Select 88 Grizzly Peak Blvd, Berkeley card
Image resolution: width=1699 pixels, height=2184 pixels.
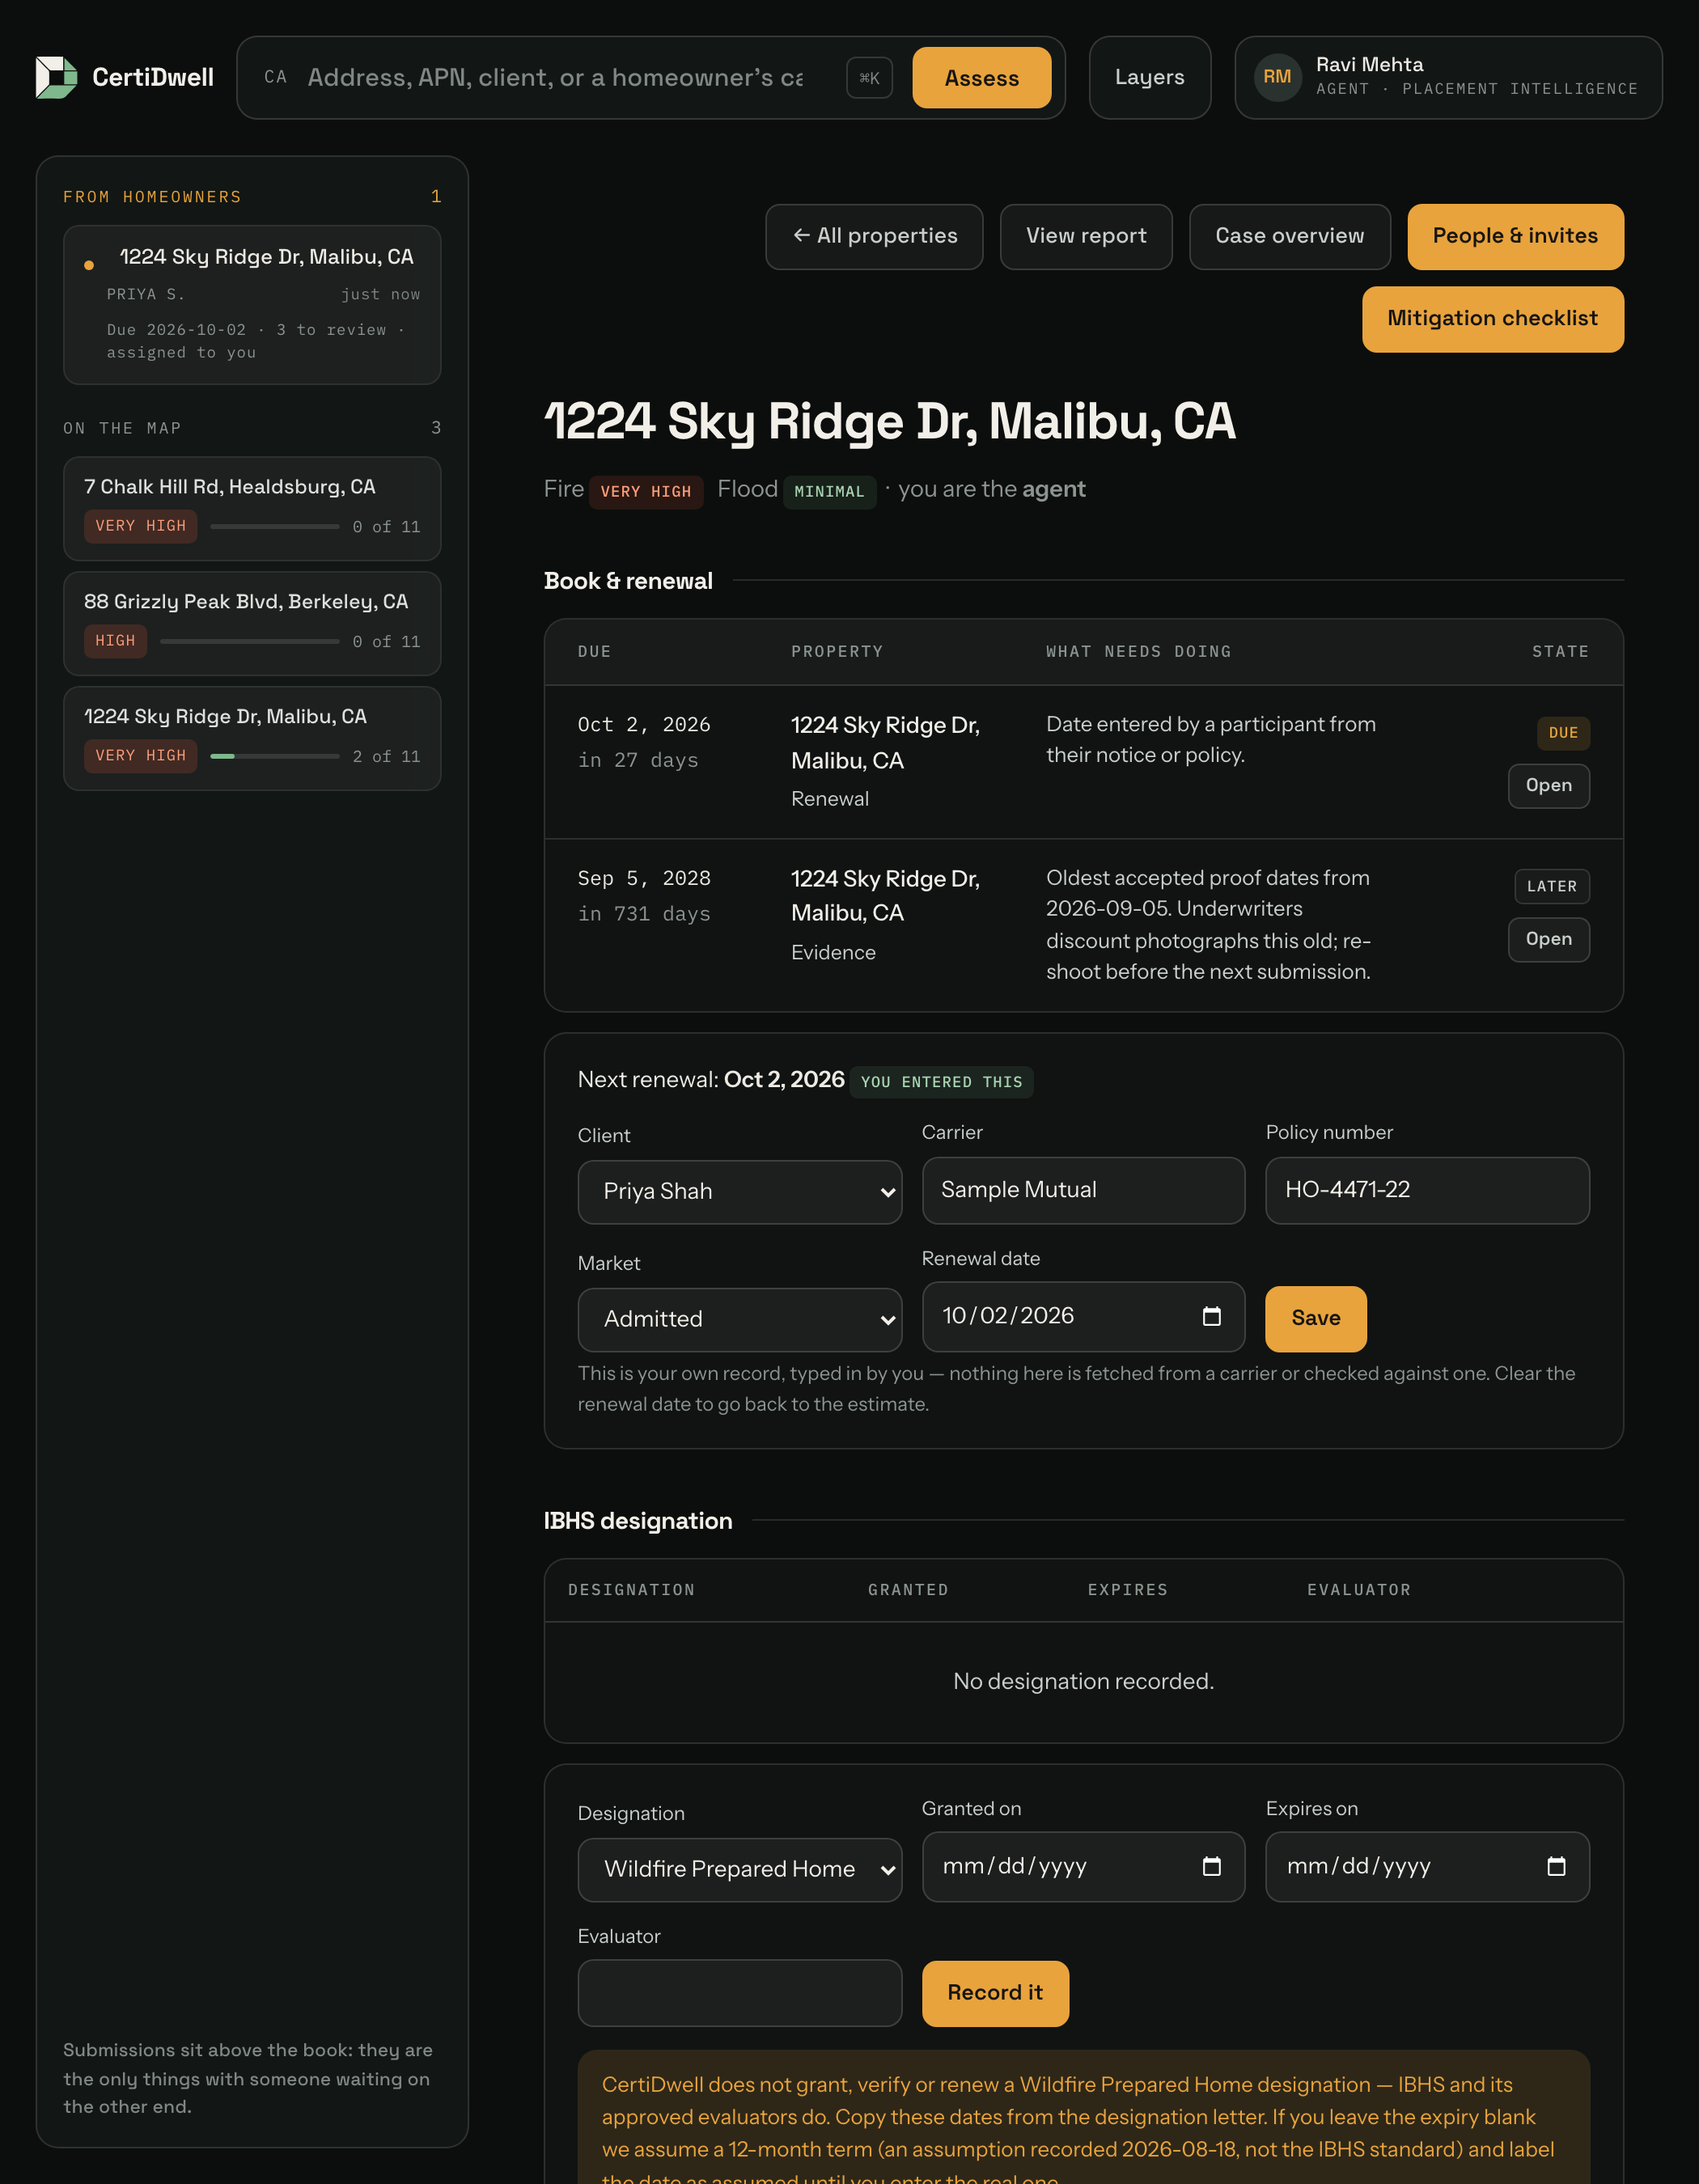[x=252, y=623]
